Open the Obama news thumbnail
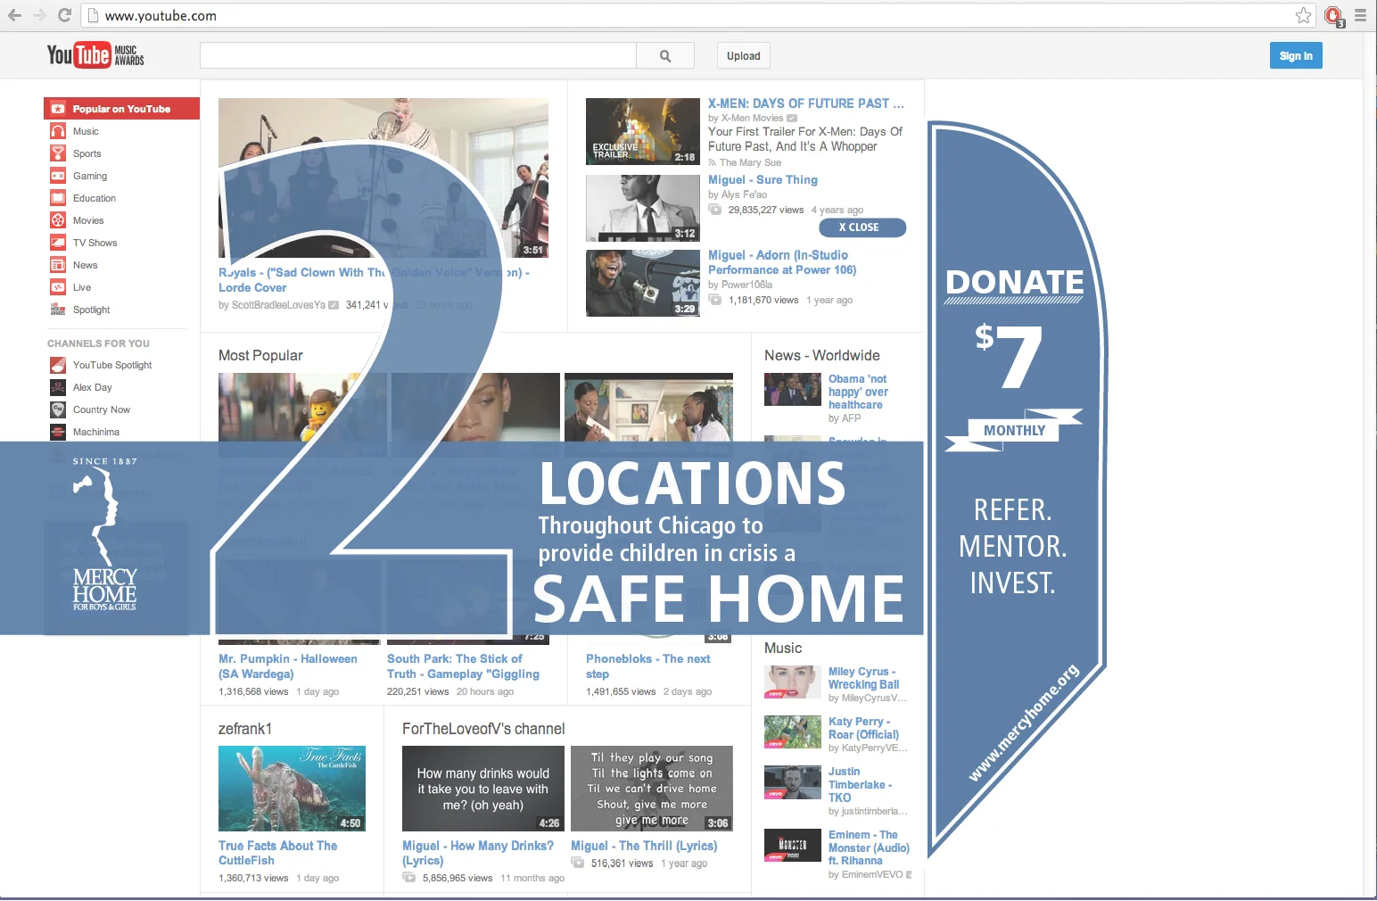This screenshot has height=901, width=1377. pyautogui.click(x=793, y=390)
